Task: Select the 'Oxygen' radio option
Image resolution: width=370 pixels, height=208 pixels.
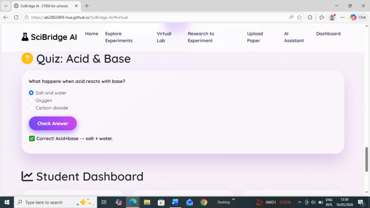Action: pos(31,101)
